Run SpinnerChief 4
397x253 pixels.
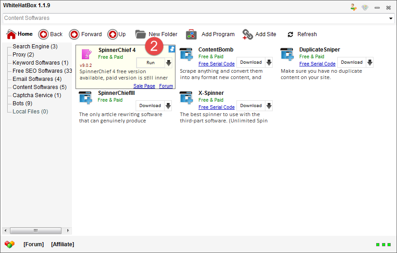click(x=151, y=63)
